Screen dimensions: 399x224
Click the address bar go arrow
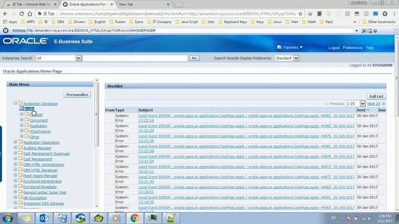(357, 30)
